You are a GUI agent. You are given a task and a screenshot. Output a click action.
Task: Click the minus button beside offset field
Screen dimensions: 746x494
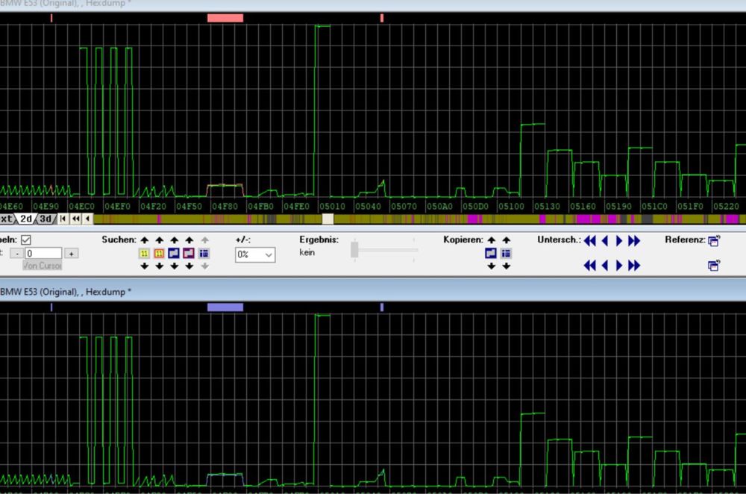click(16, 254)
